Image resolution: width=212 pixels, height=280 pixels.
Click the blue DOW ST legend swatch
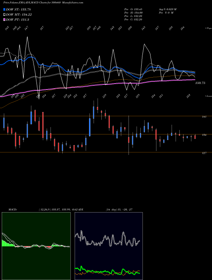click(5, 9)
